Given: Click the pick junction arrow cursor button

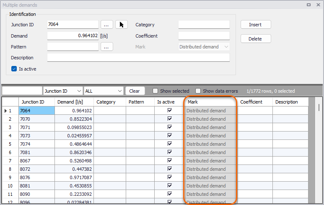Looking at the screenshot, I should [x=122, y=25].
